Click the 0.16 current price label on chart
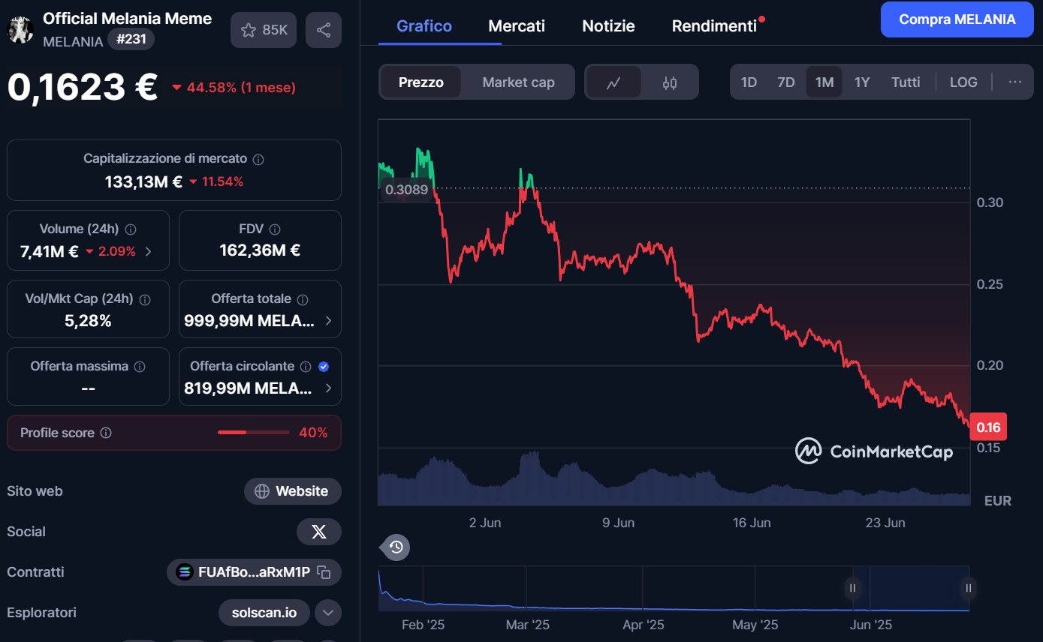 pos(988,427)
